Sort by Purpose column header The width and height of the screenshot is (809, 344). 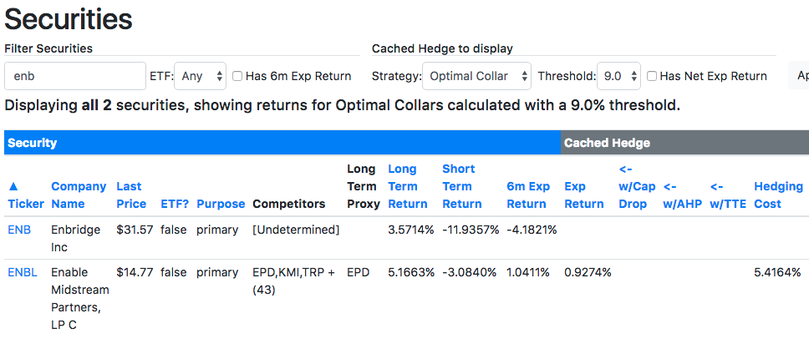221,204
